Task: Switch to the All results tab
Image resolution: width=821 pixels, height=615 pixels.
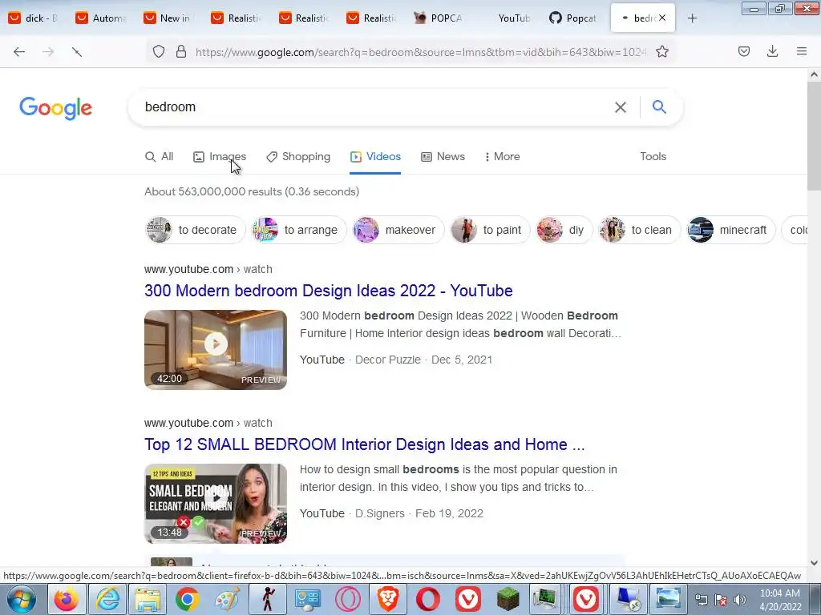Action: [160, 156]
